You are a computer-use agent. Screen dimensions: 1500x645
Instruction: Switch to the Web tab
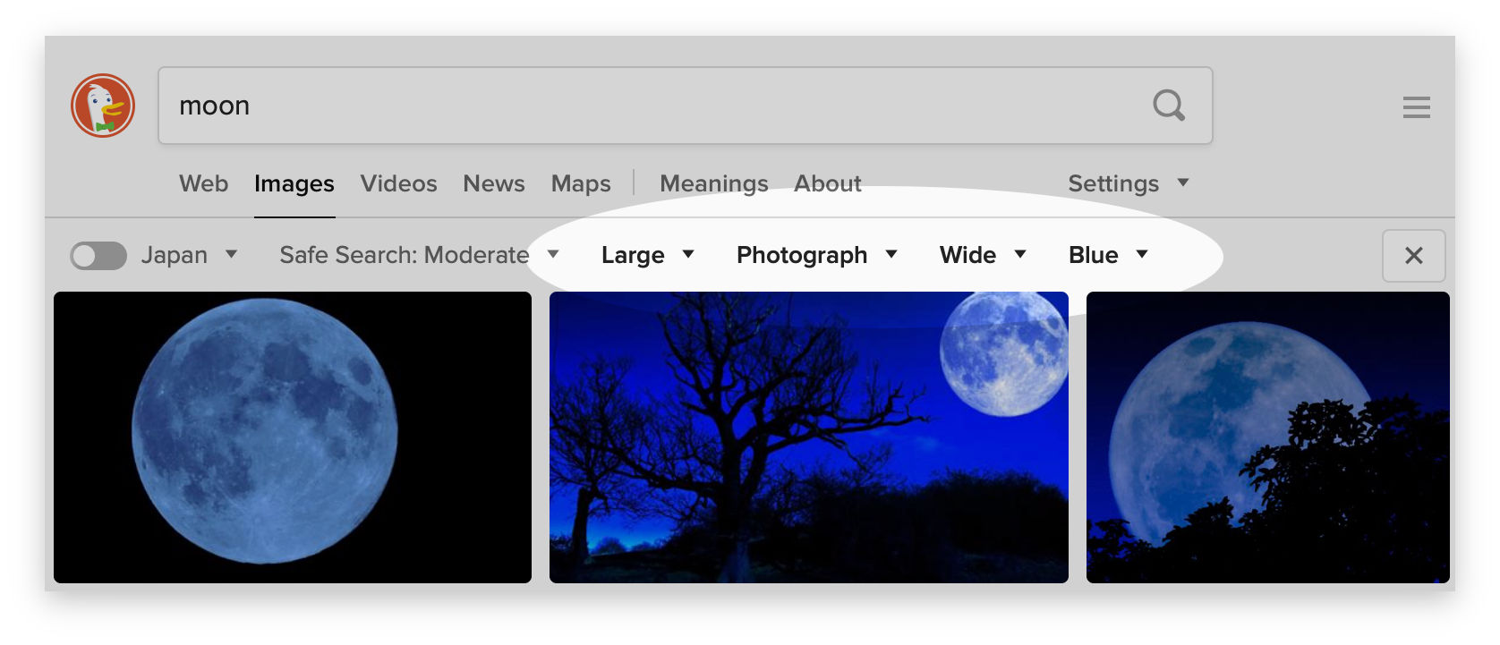[204, 183]
